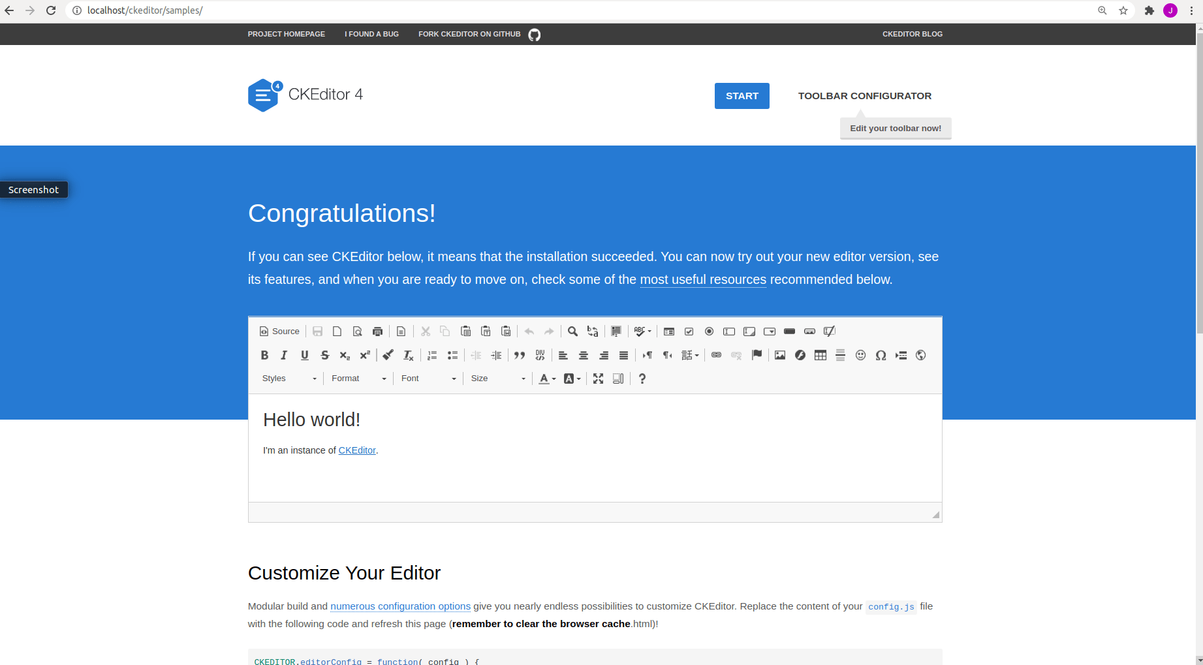This screenshot has width=1203, height=665.
Task: Open the Smiley picker
Action: click(x=861, y=355)
